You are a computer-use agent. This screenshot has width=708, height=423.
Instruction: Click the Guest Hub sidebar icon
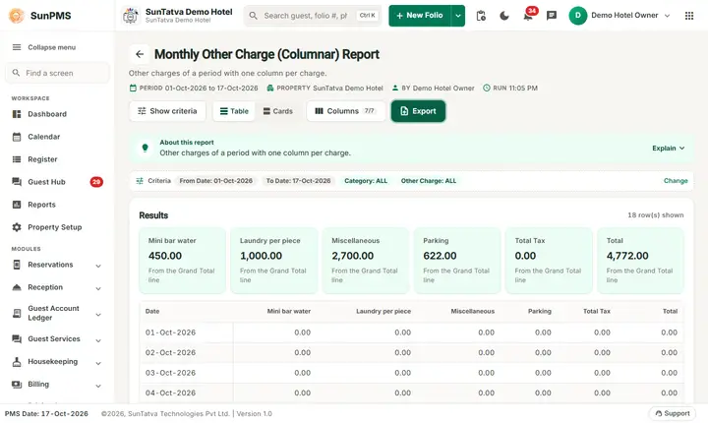click(17, 182)
